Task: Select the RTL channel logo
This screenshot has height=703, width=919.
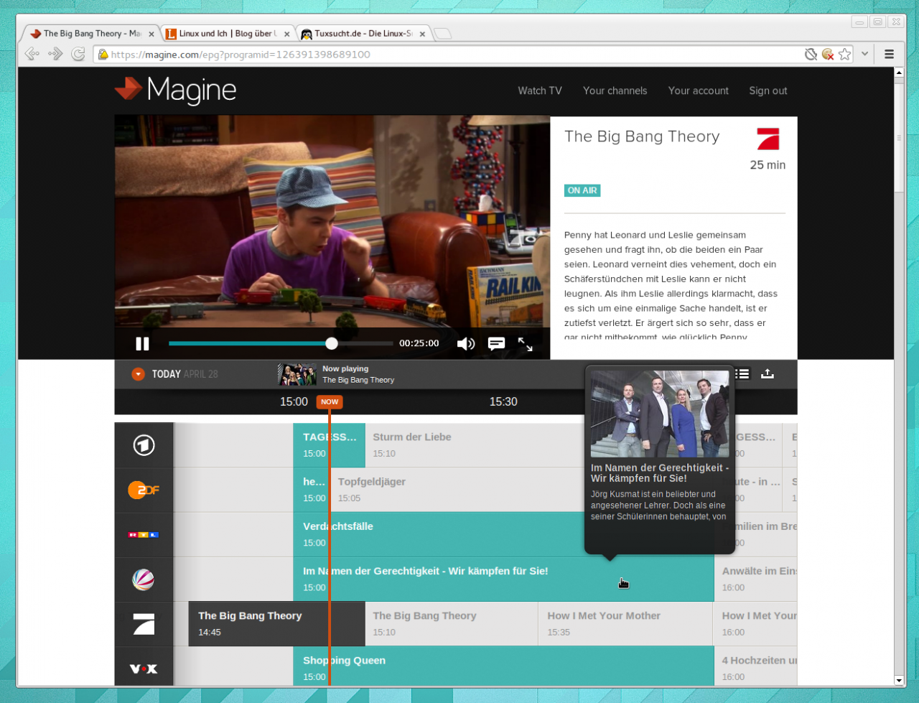Action: 144,535
